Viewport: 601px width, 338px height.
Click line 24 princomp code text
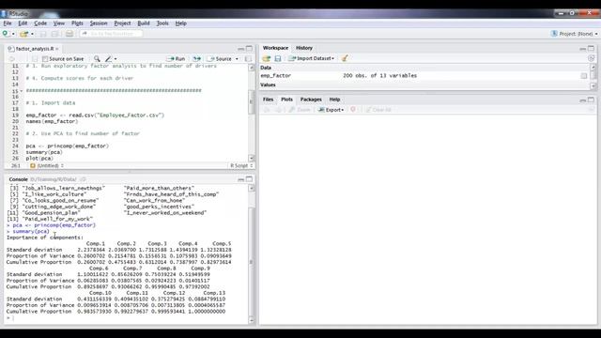click(x=68, y=146)
